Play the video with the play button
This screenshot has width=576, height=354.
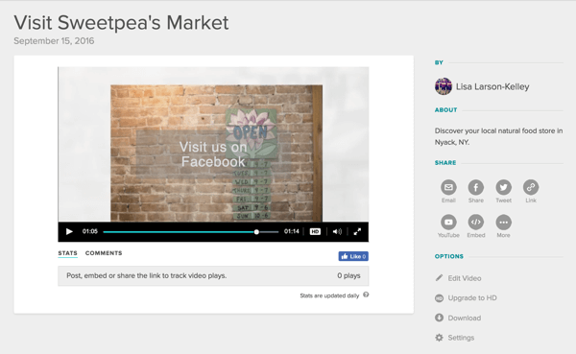tap(69, 231)
